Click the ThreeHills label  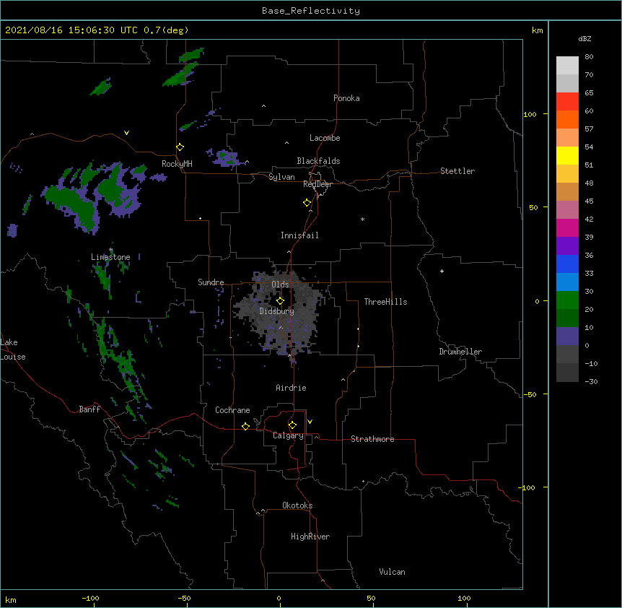tap(385, 302)
